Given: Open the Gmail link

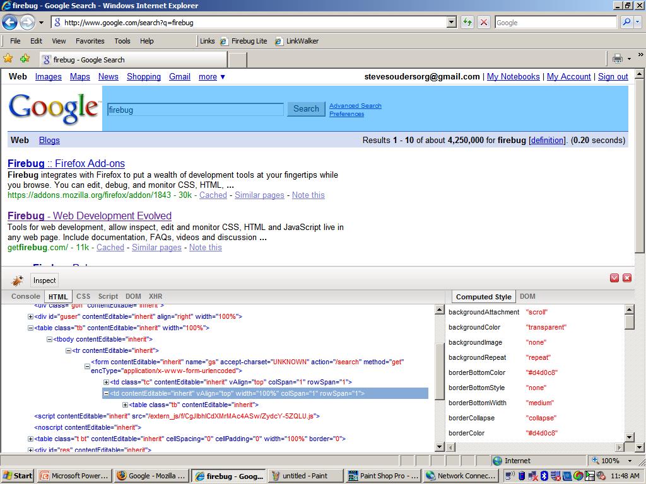Looking at the screenshot, I should pos(180,76).
